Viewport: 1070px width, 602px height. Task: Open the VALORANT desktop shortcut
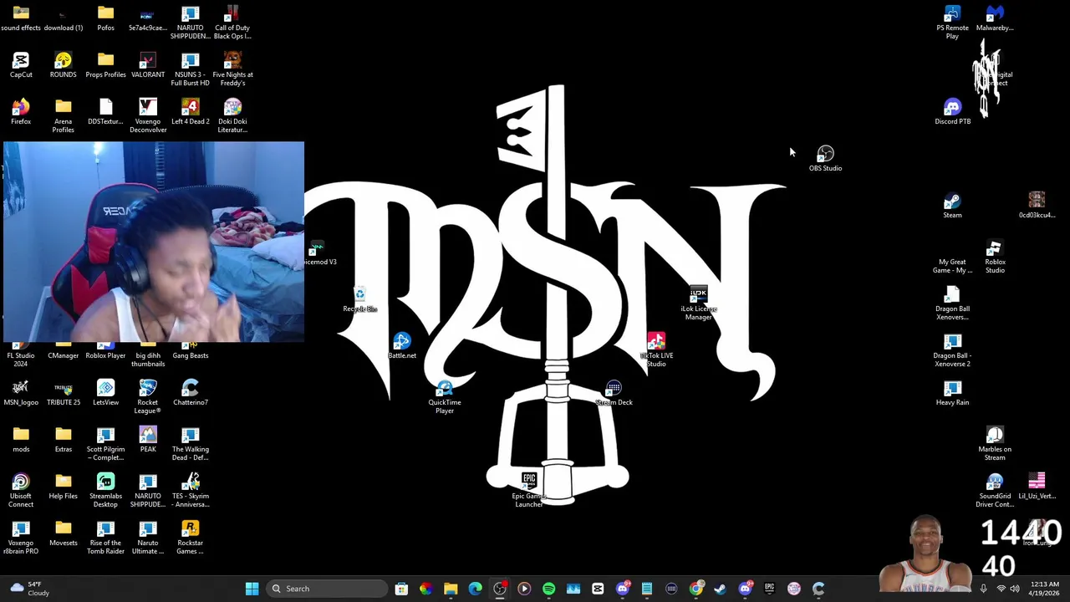(148, 64)
